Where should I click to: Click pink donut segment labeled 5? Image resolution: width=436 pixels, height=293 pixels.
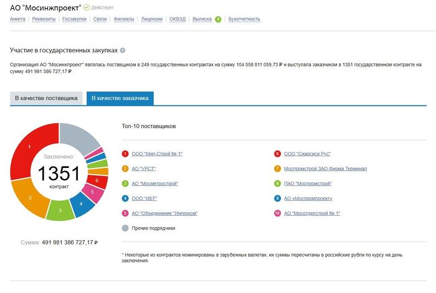92,192
